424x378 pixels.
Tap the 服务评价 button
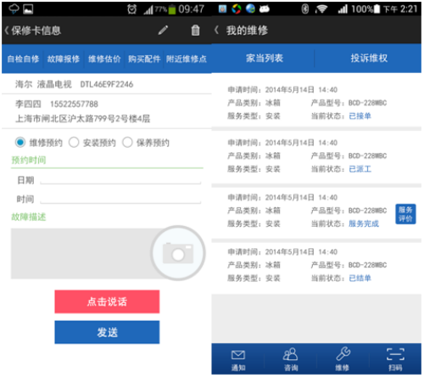[405, 214]
